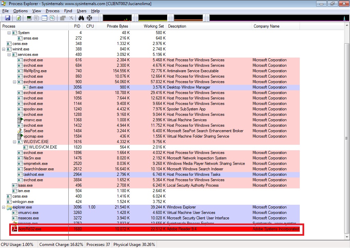The height and width of the screenshot is (248, 350).
Task: Sort by Description column header
Action: click(x=209, y=26)
